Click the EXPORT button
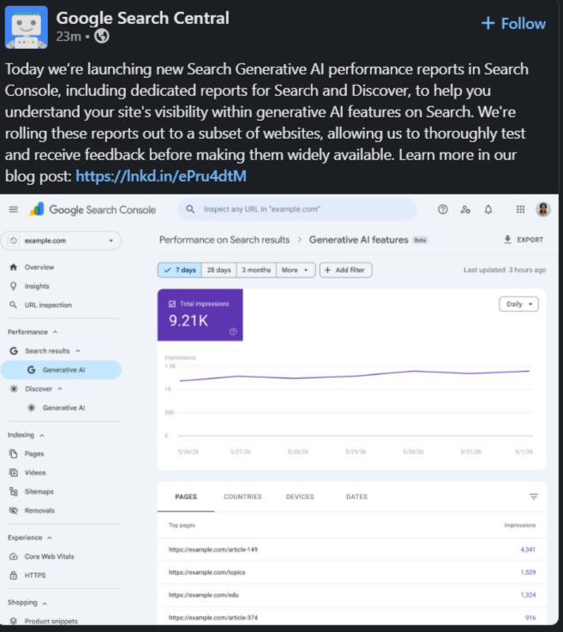This screenshot has height=632, width=563. (x=524, y=240)
